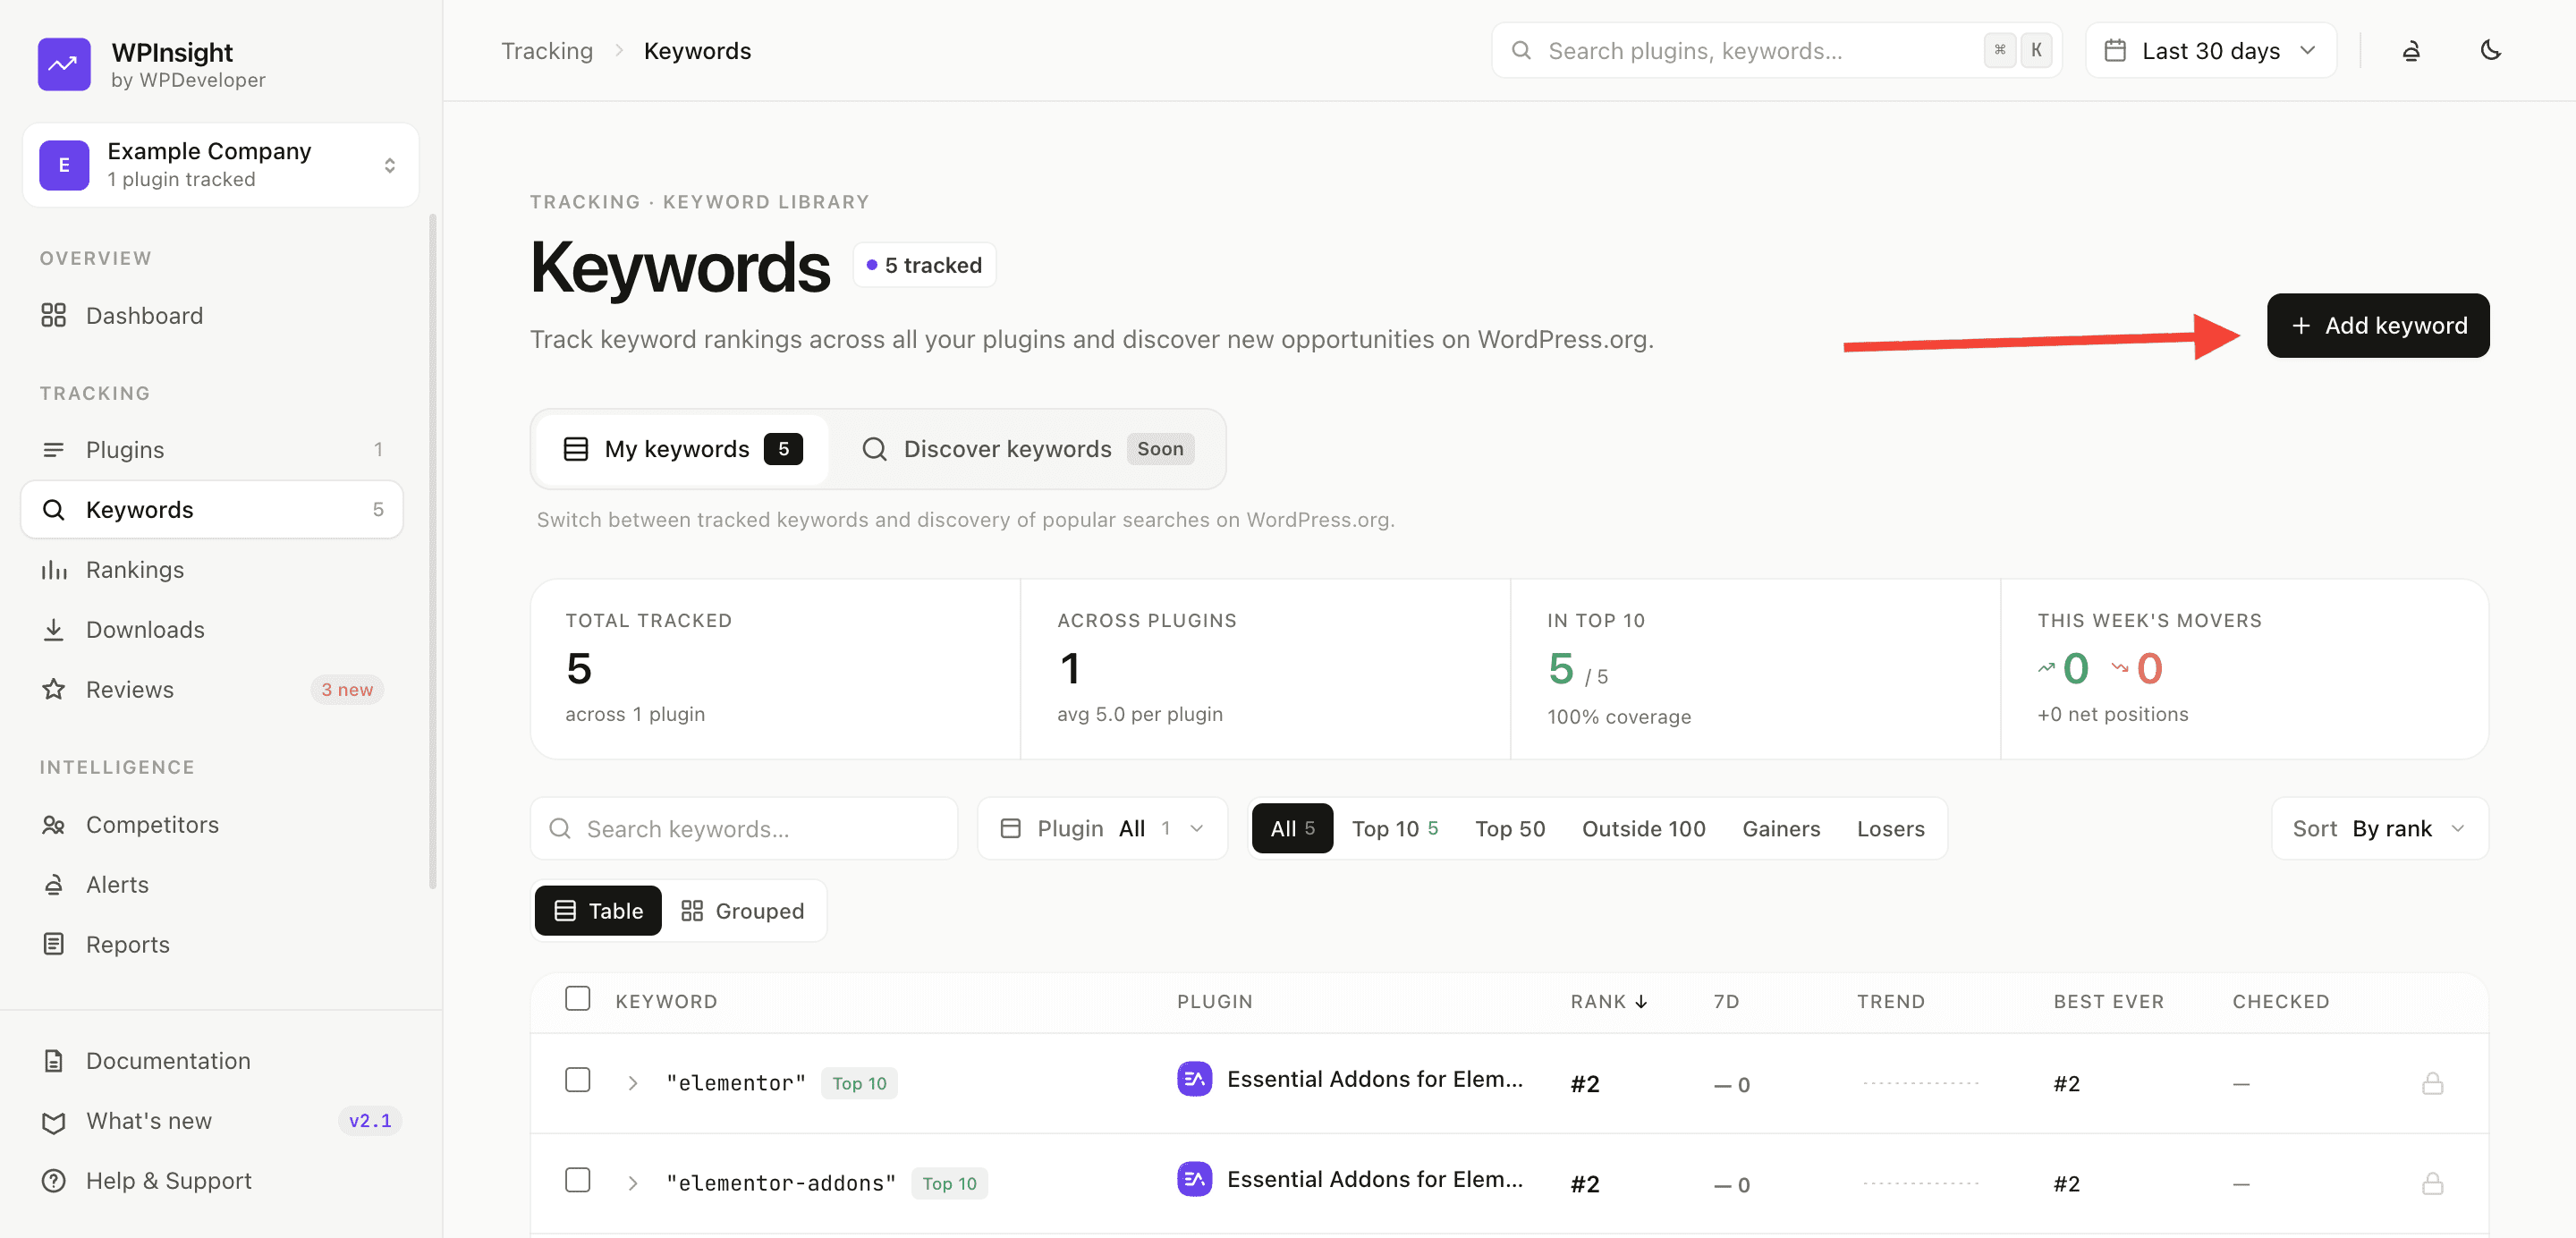Click the Competitors people icon

tap(54, 825)
